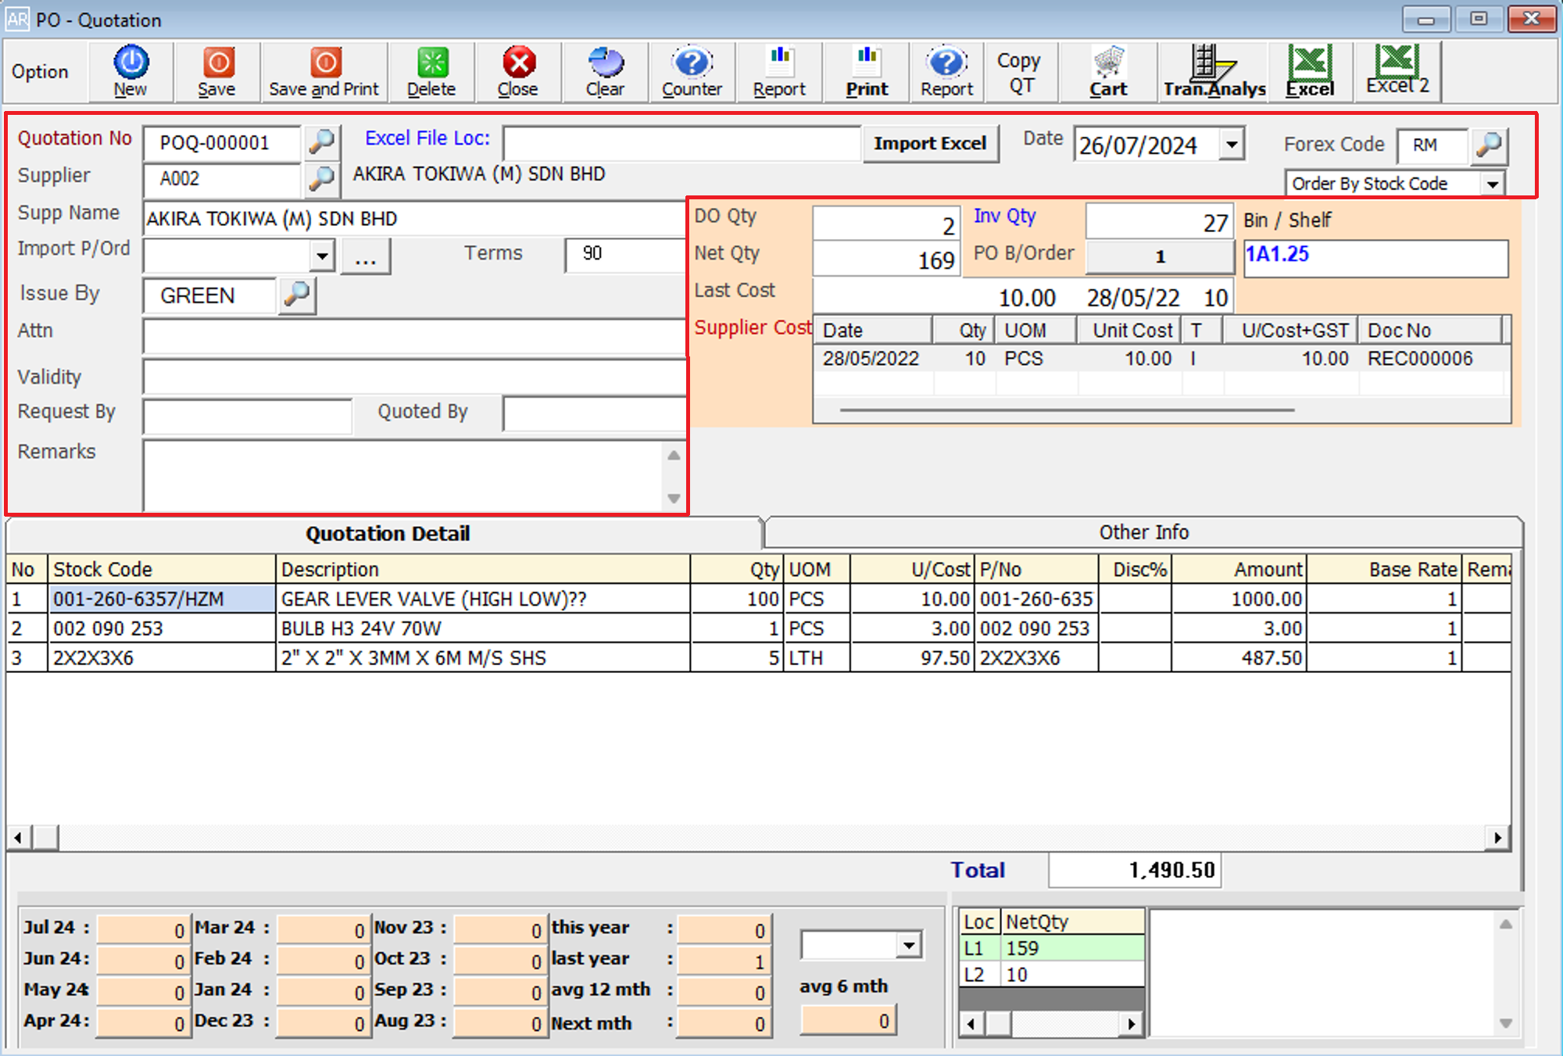Switch to the Quotation Detail tab
The width and height of the screenshot is (1563, 1056).
388,534
